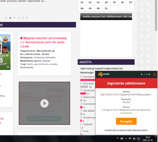Select the RTV/AGD poll option
The image size is (158, 142).
[81, 83]
